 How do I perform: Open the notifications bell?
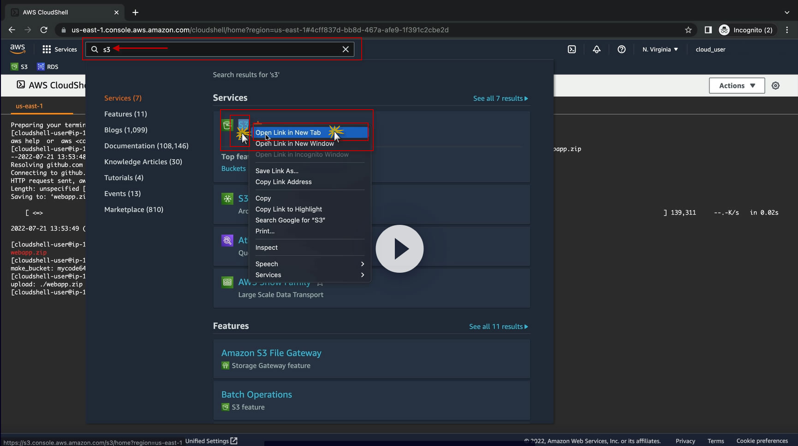point(596,49)
